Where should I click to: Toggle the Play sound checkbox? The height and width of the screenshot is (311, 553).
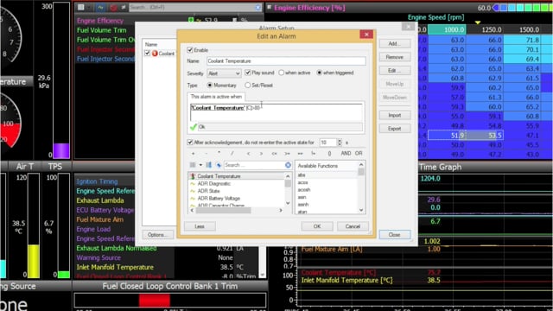coord(248,73)
